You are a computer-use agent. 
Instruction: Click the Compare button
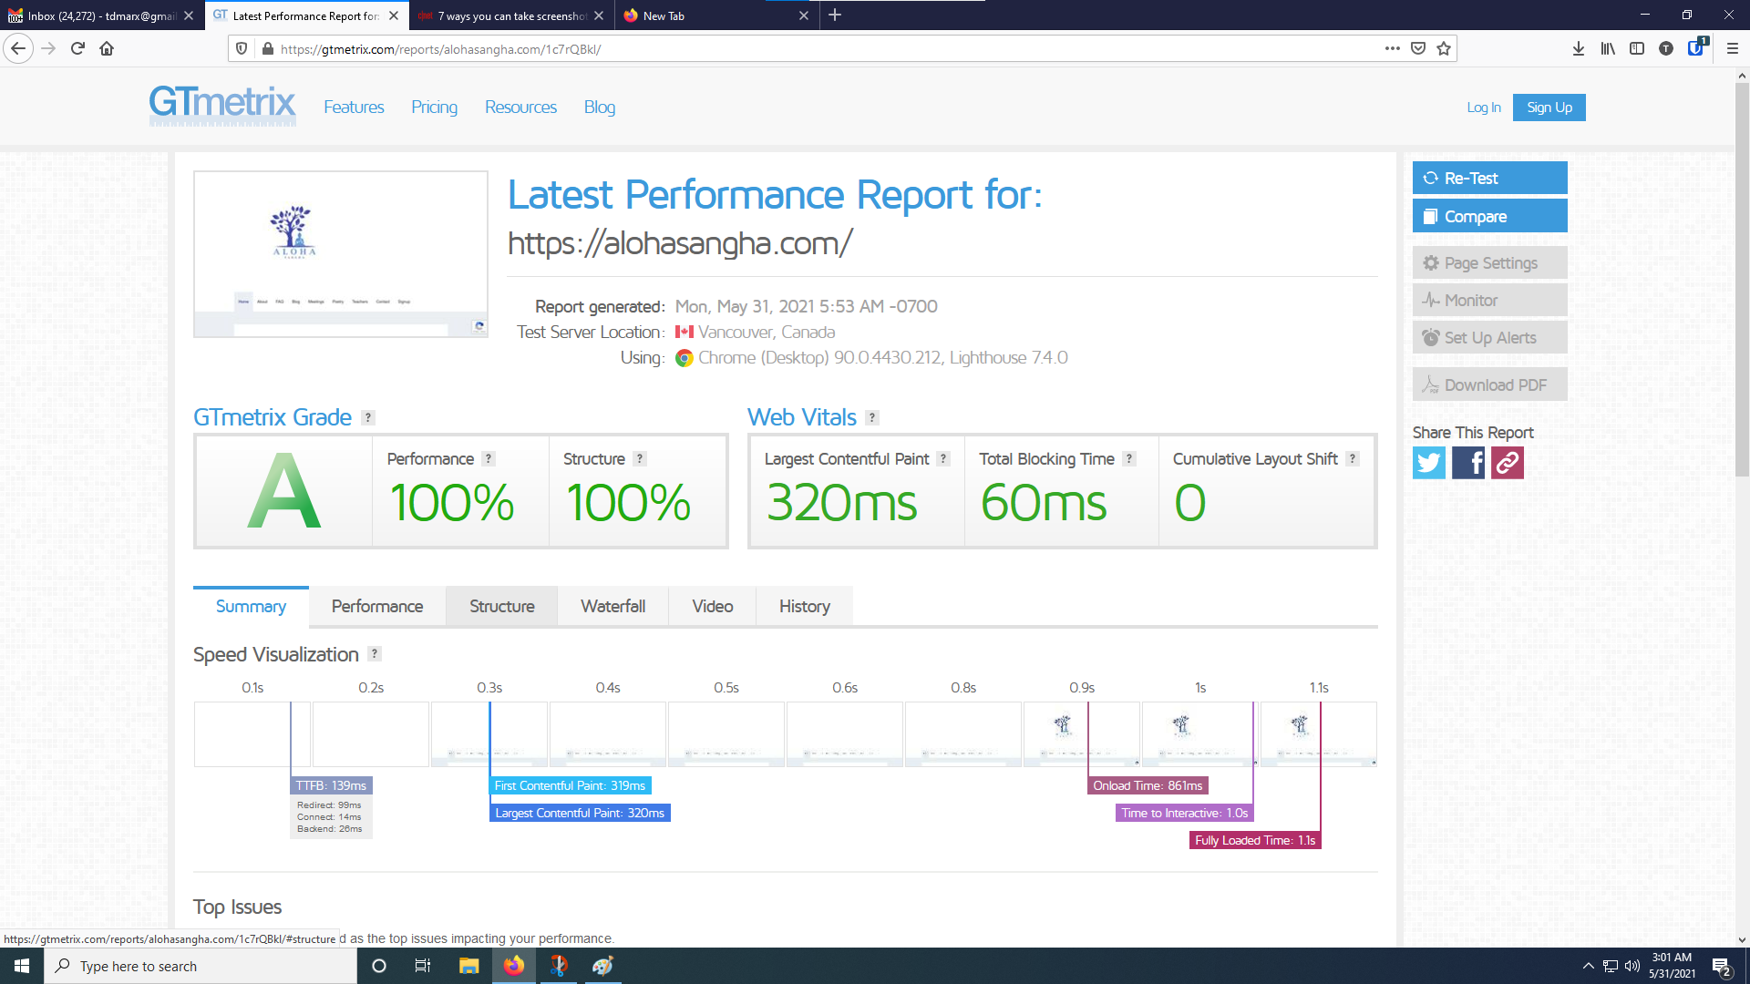coord(1489,216)
